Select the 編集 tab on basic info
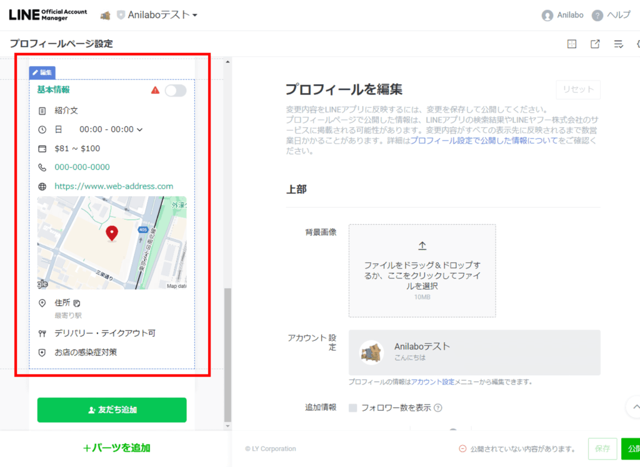 42,72
